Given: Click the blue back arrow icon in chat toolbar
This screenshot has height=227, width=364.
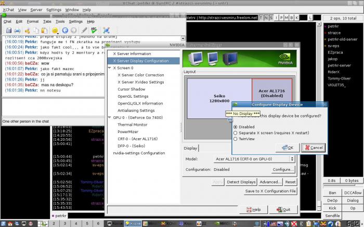Looking at the screenshot, I should click(x=65, y=30).
